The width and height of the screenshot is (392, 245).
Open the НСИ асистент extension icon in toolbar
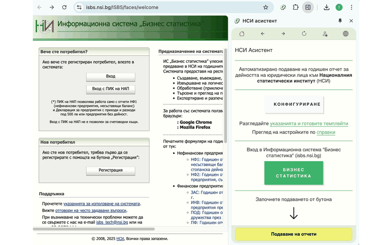pos(283,7)
